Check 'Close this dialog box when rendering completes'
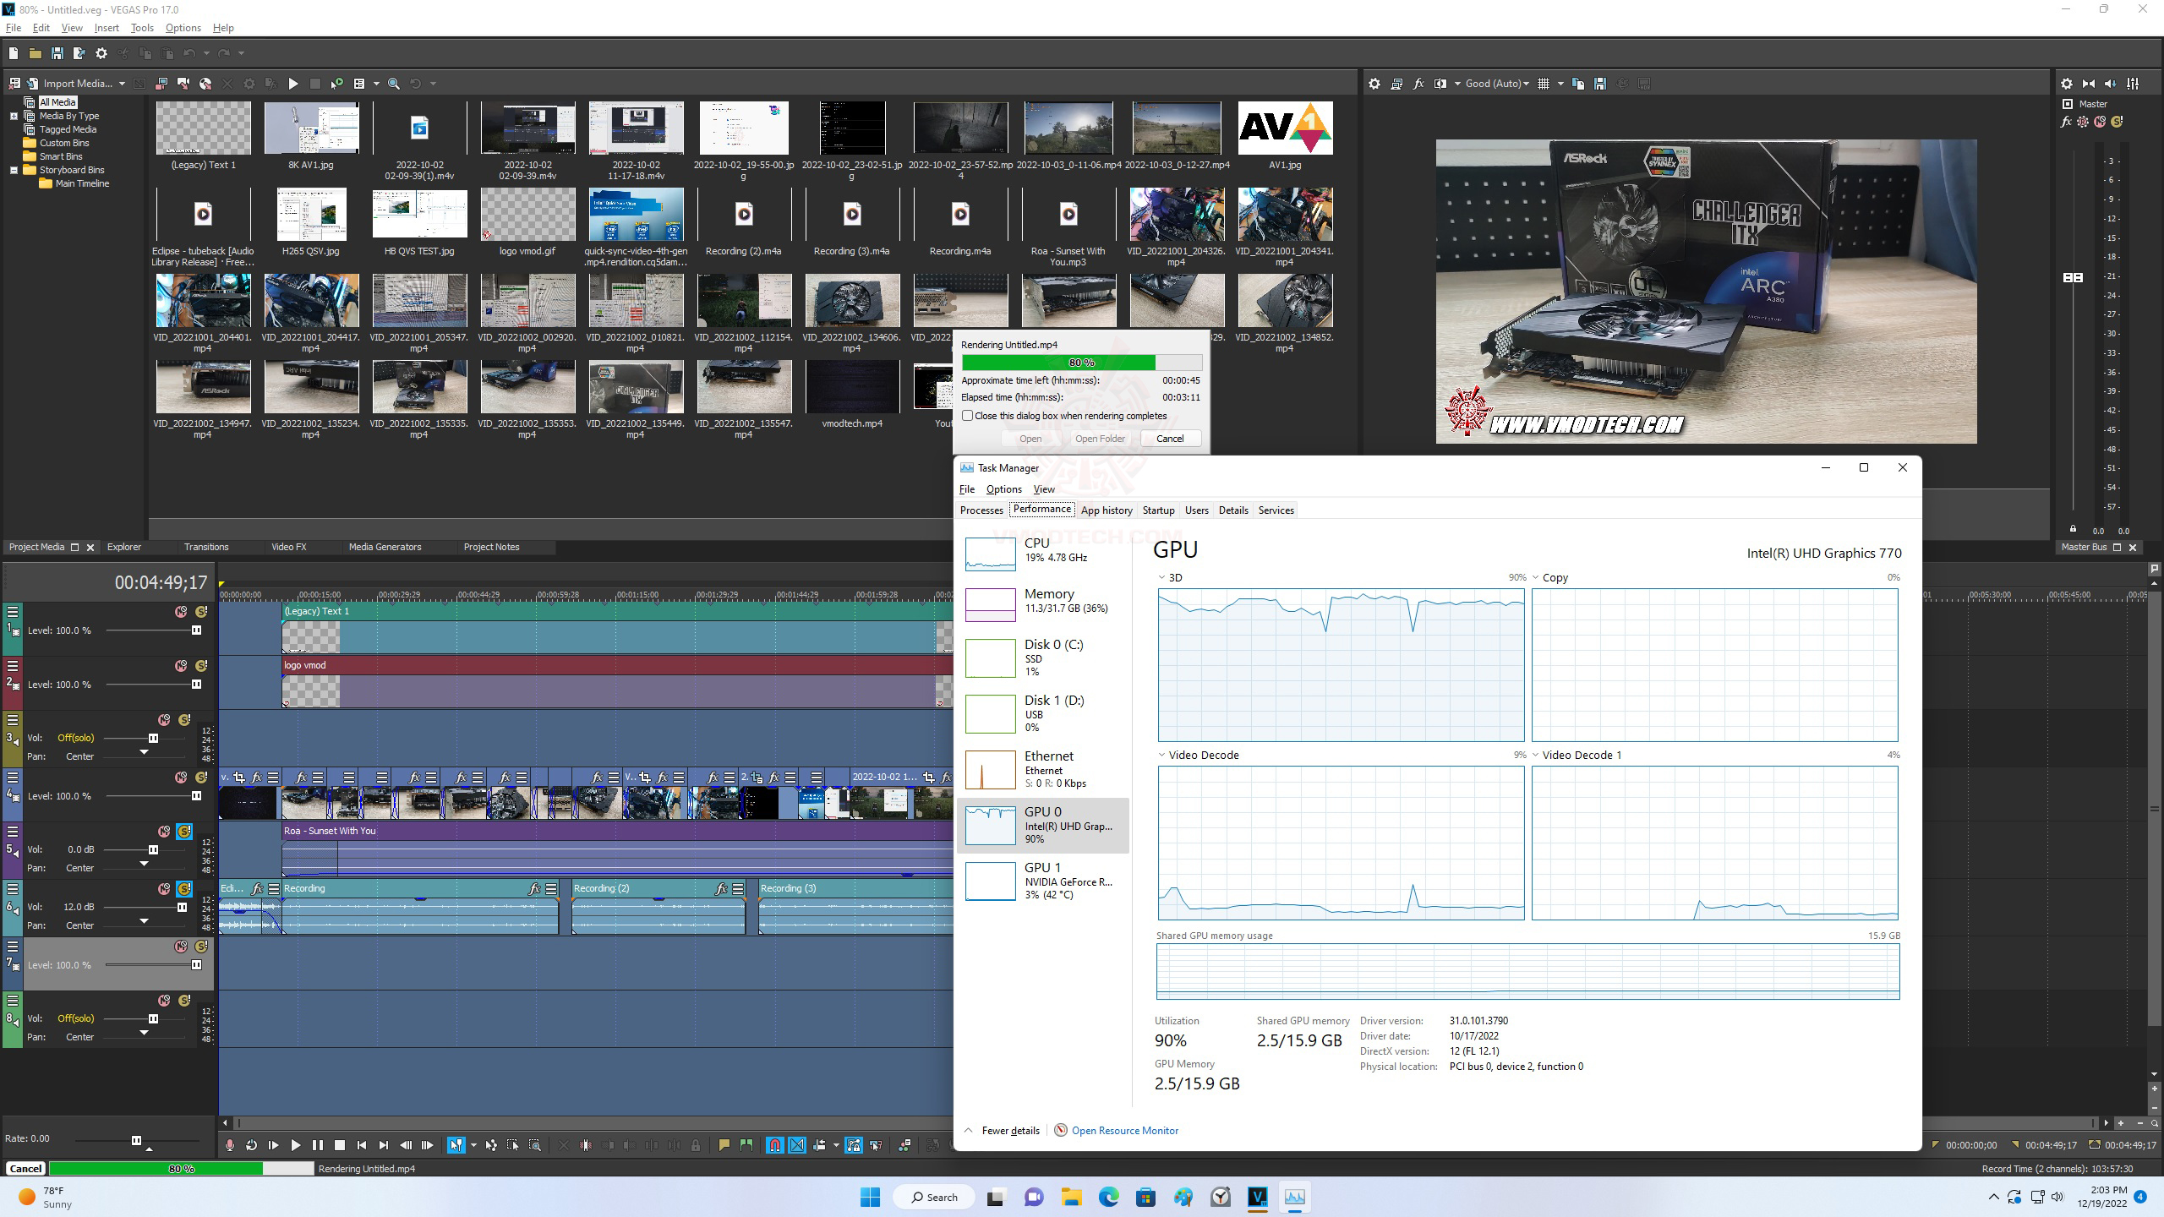2164x1217 pixels. click(968, 416)
